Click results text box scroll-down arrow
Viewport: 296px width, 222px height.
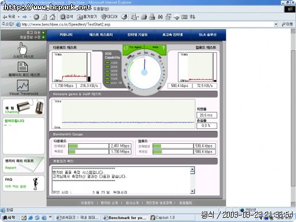pos(192,191)
